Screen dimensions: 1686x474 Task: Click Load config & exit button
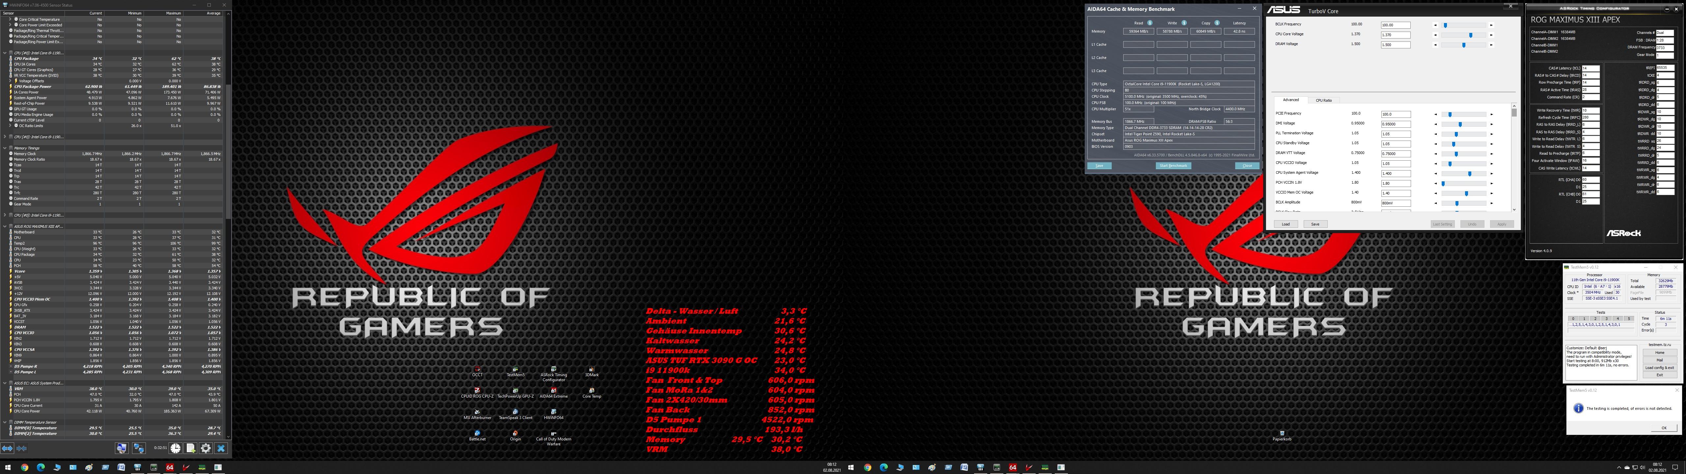point(1659,368)
